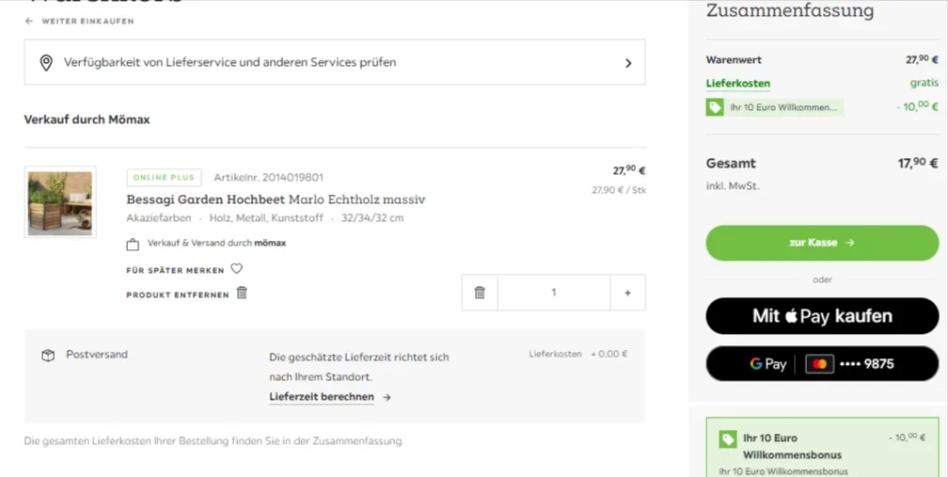Click the inkl. MwSt. note
948x477 pixels.
[x=733, y=186]
